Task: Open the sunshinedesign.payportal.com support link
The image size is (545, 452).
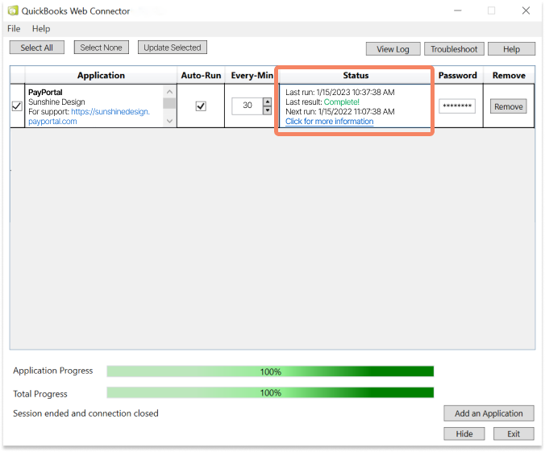Action: 89,116
